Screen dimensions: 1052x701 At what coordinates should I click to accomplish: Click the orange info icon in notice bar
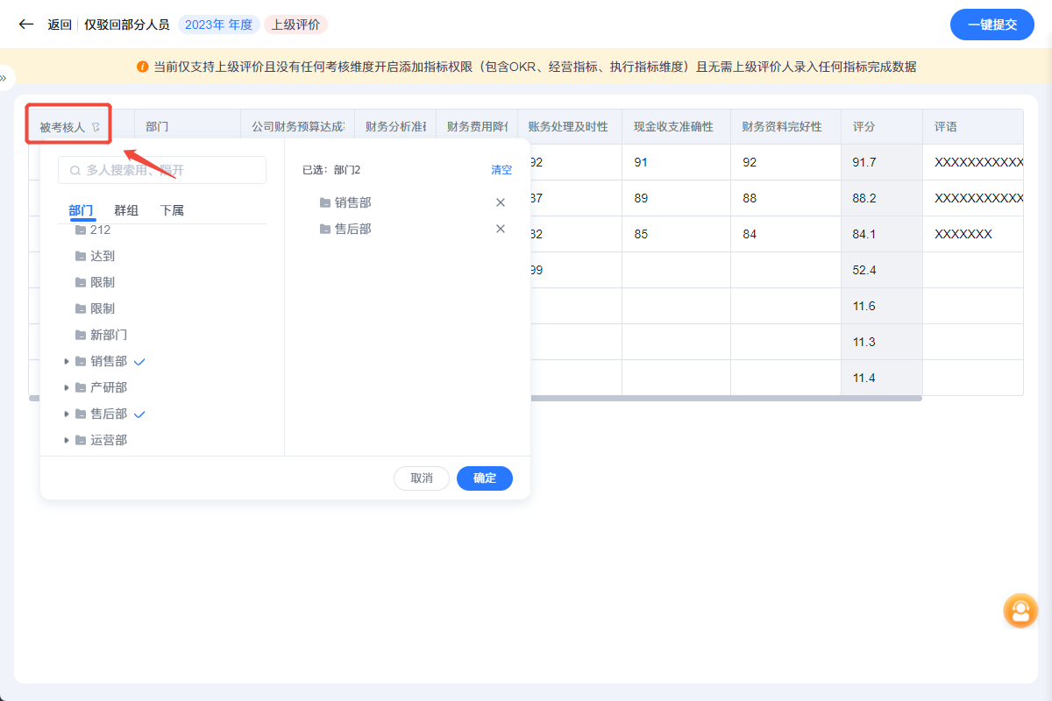click(142, 67)
